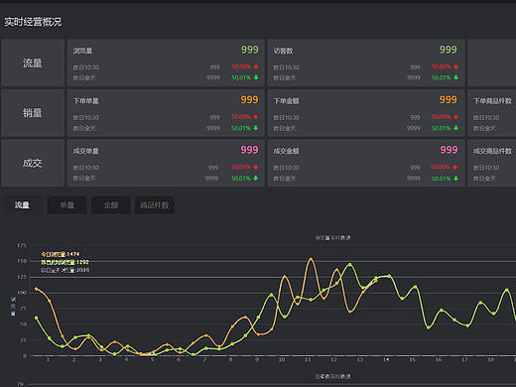The image size is (516, 387).
Task: Click the 成交单量 card title
Action: coord(86,151)
